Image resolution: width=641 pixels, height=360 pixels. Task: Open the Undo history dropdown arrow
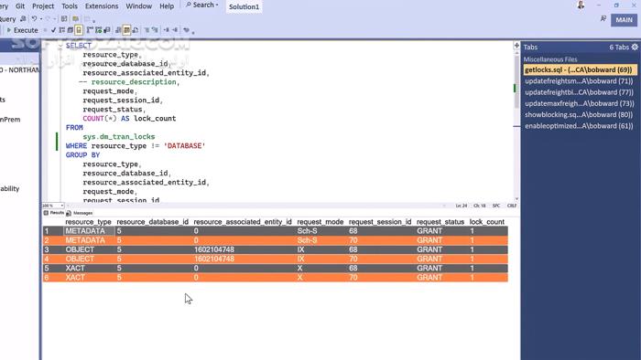pos(41,19)
